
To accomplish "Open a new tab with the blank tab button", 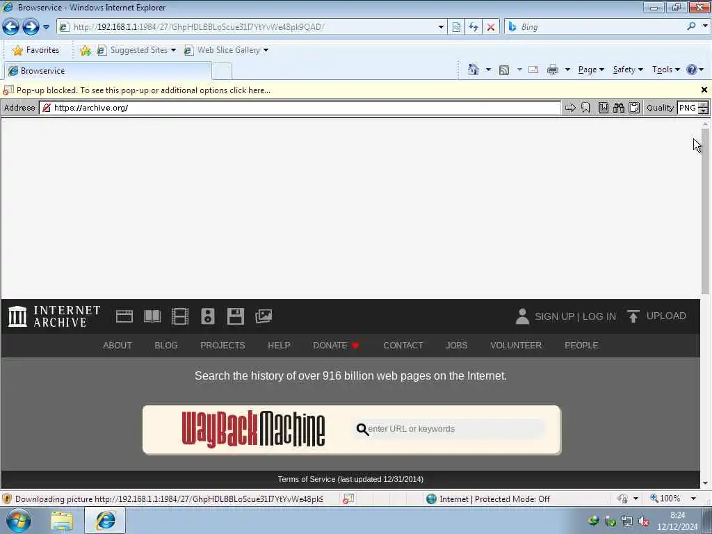I will [x=222, y=72].
